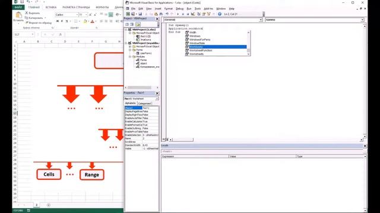Click Excel Save icon in quick access toolbar

(x=22, y=2)
